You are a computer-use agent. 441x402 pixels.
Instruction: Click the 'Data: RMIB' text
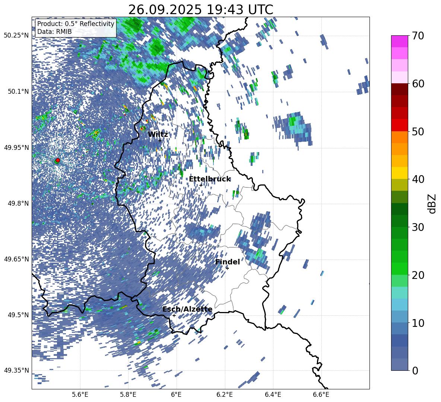[x=54, y=32]
